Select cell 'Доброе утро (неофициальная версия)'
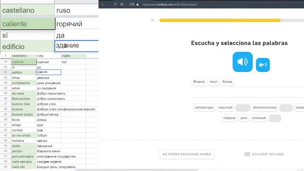Screen dimensions: 304x171 pos(66,109)
